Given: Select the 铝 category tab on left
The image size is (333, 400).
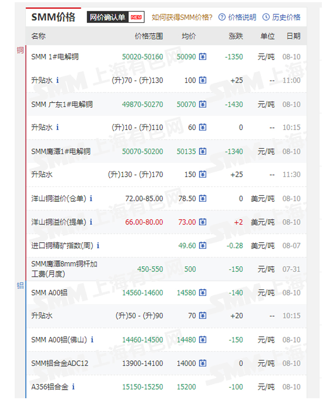Looking at the screenshot, I should [x=20, y=285].
